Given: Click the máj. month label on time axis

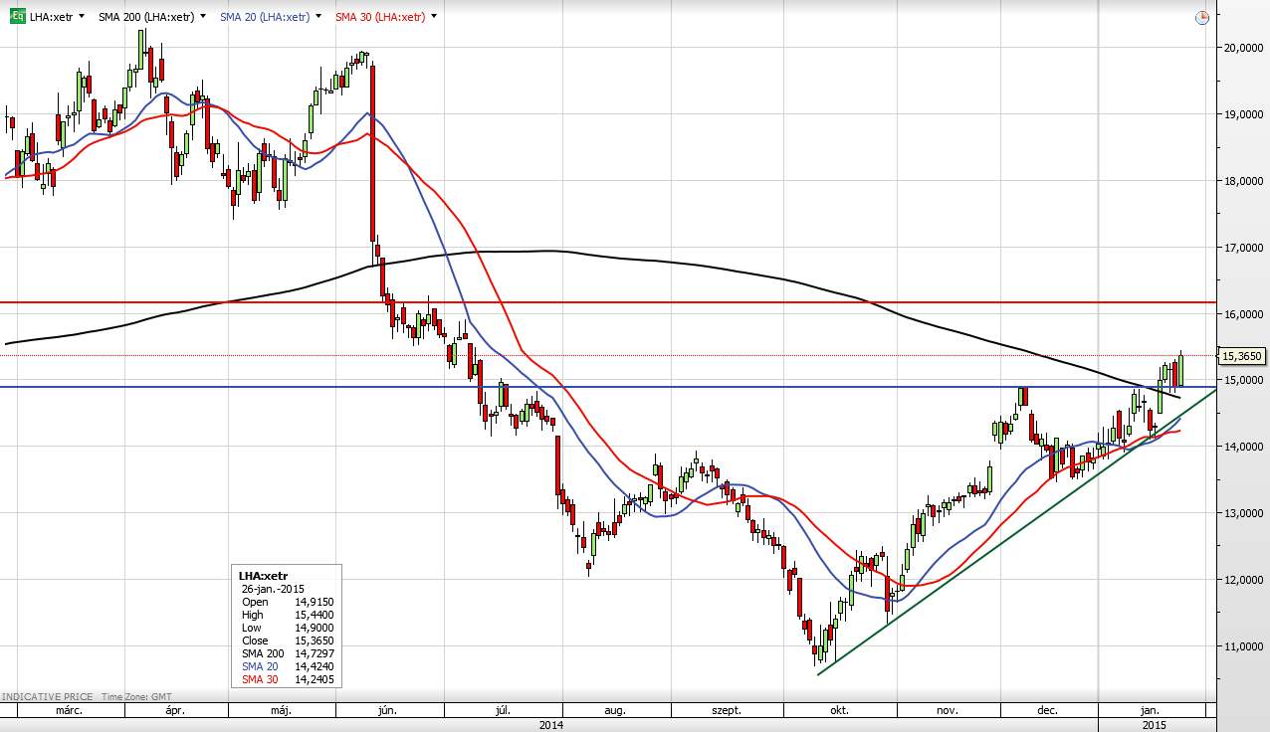Looking at the screenshot, I should [282, 710].
